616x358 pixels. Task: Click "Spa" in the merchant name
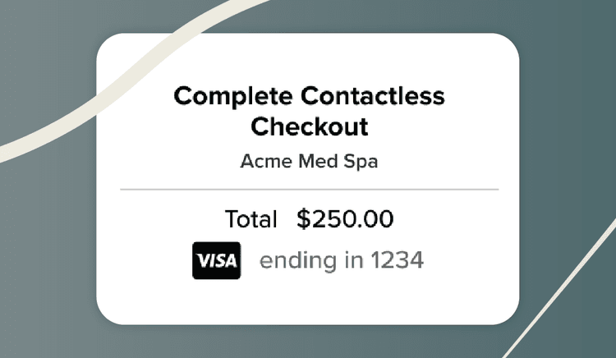pos(361,161)
